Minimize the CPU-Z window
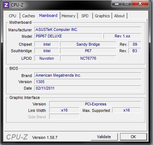This screenshot has width=153, height=145. 117,4
